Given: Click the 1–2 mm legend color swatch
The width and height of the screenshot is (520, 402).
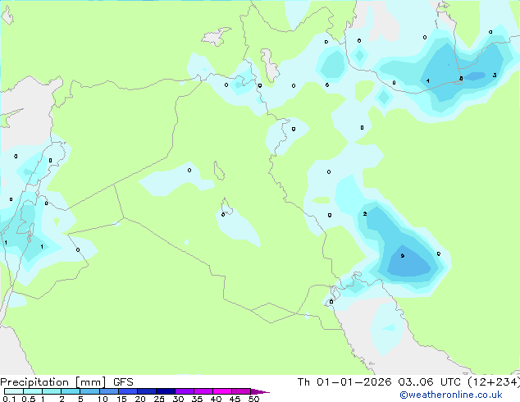Looking at the screenshot, I should click(x=52, y=391).
